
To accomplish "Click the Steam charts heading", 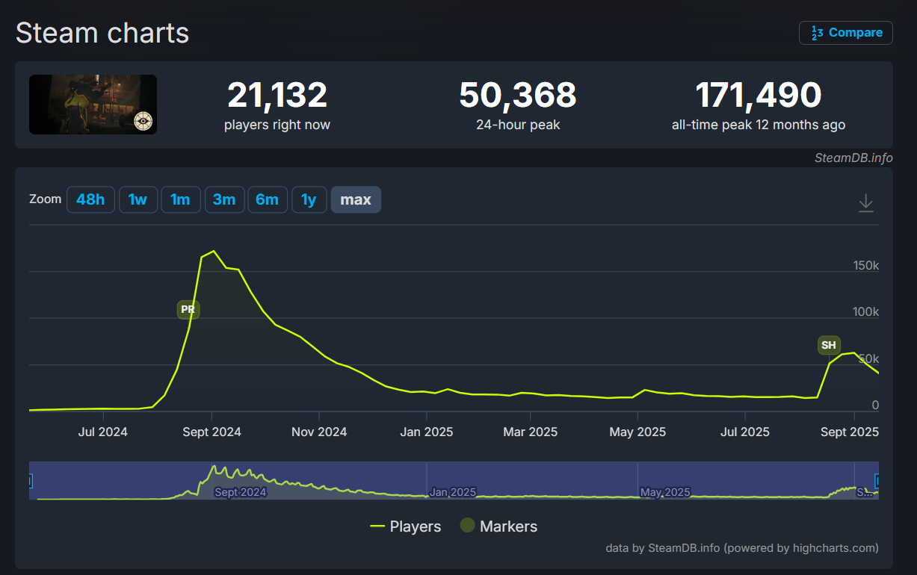I will (102, 33).
